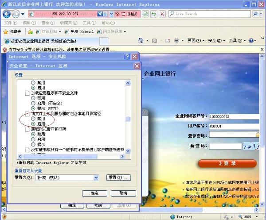Select the 浙江农信企业网上银行 tab
This screenshot has width=266, height=220.
pos(51,41)
